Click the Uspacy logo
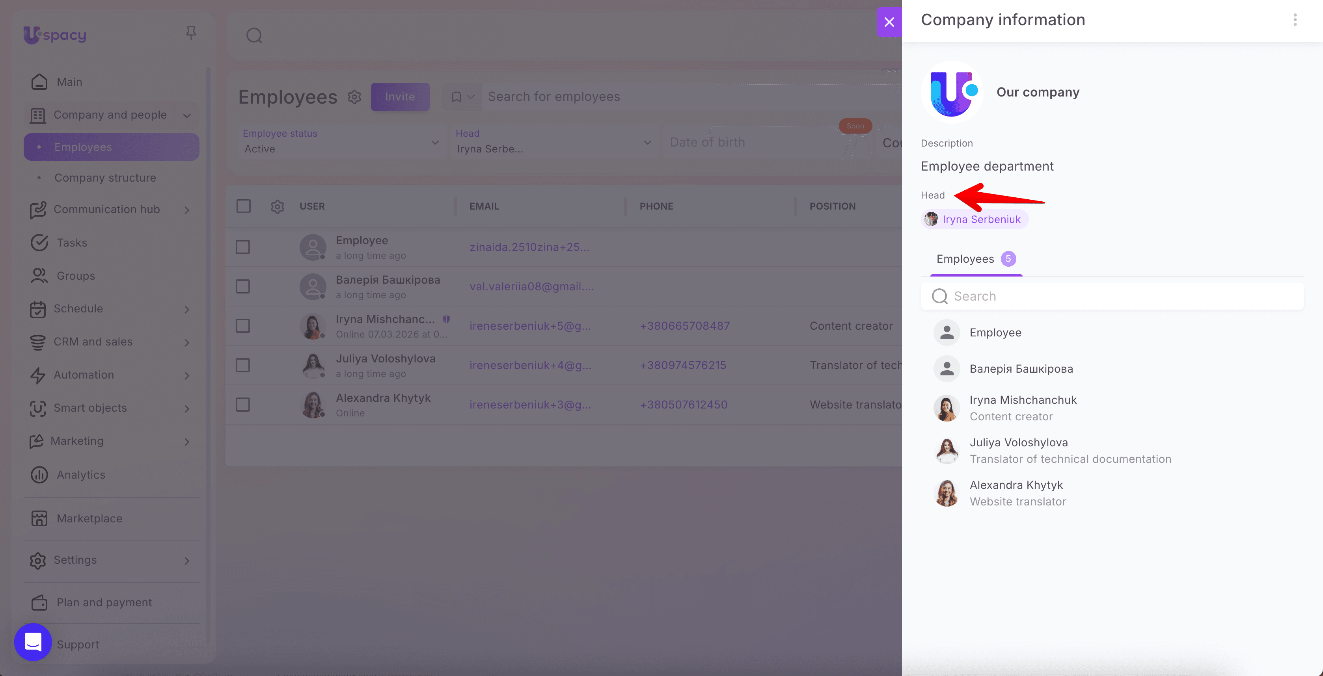The height and width of the screenshot is (676, 1323). click(x=55, y=35)
